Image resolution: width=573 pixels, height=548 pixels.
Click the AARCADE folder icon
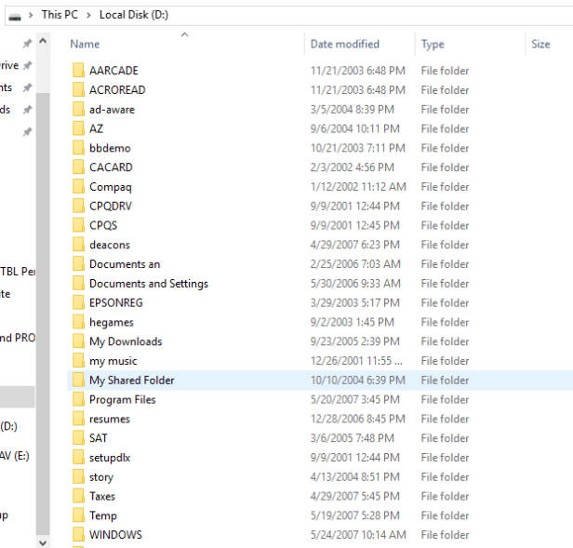(78, 71)
